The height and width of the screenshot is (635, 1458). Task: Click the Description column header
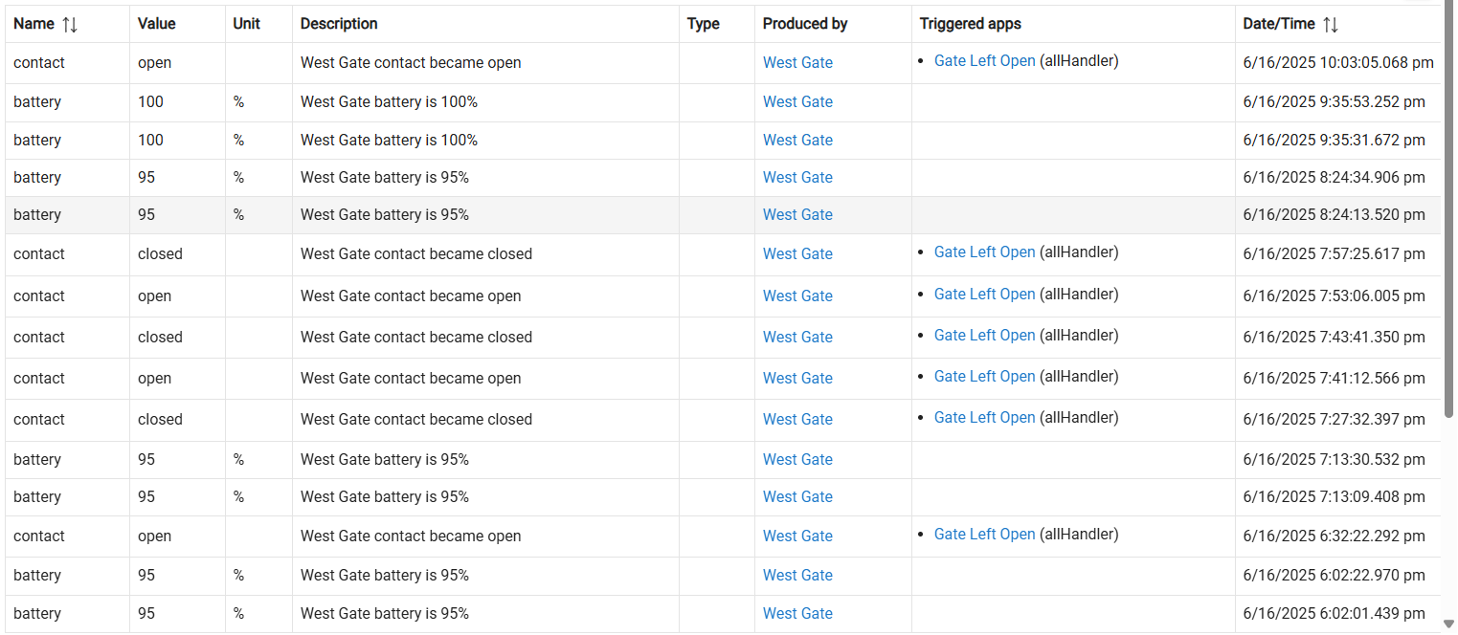(339, 24)
